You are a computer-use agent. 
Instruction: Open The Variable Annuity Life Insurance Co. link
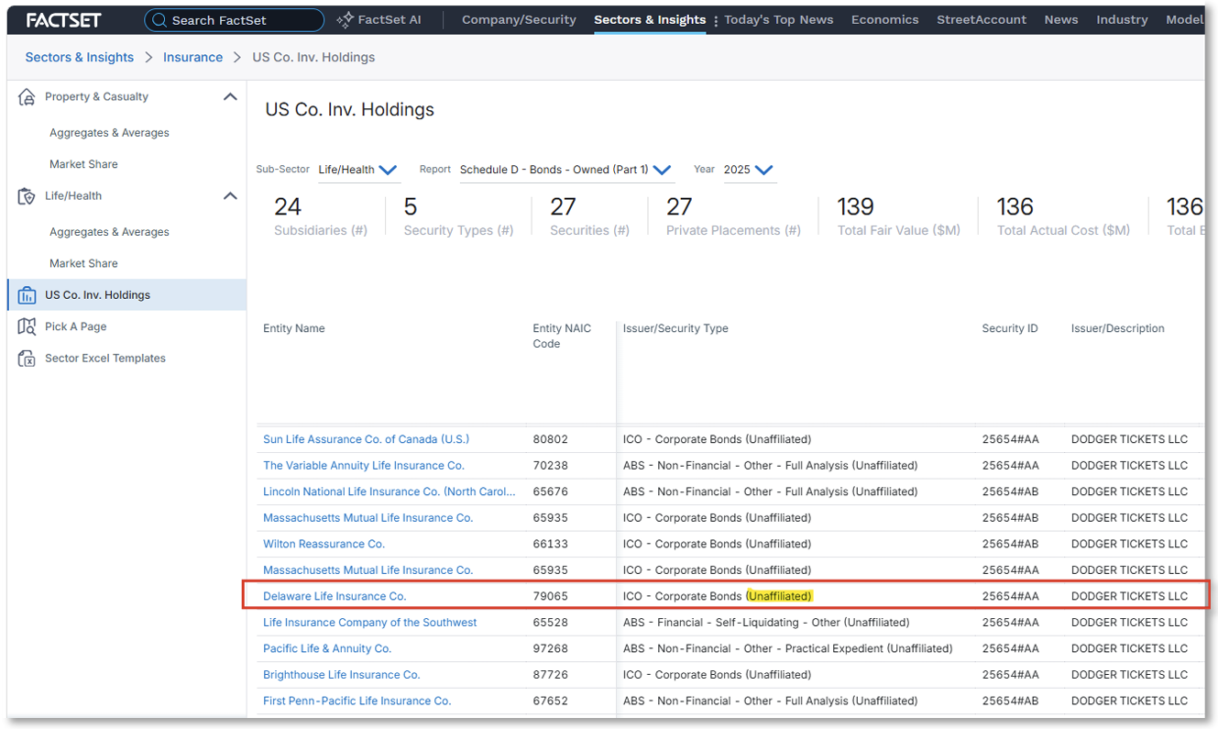(364, 466)
